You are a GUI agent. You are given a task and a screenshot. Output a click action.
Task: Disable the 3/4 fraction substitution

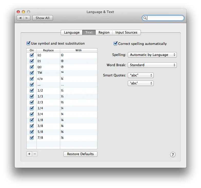coord(32,114)
